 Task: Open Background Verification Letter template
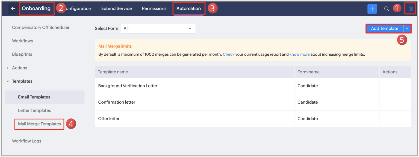pyautogui.click(x=128, y=86)
